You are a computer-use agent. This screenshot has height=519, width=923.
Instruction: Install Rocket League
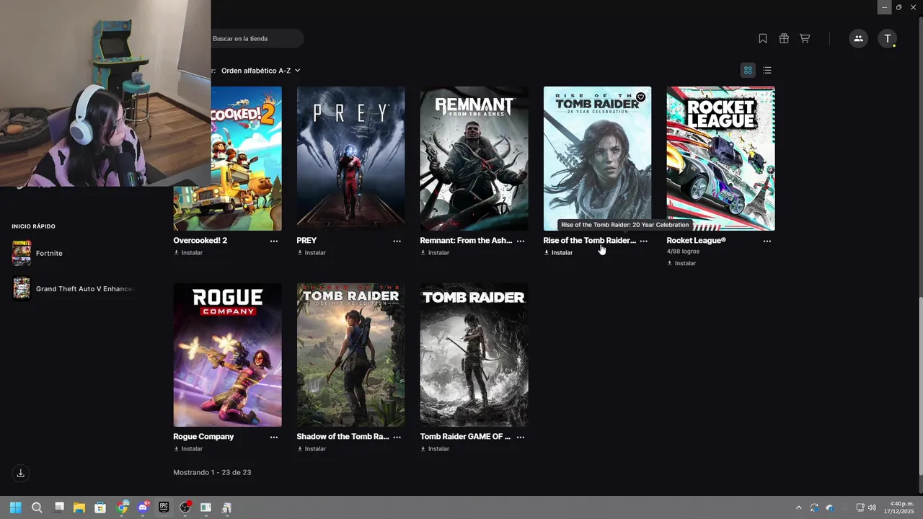(681, 263)
